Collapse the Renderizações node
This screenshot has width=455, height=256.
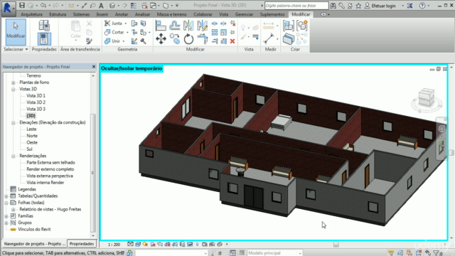(x=13, y=156)
